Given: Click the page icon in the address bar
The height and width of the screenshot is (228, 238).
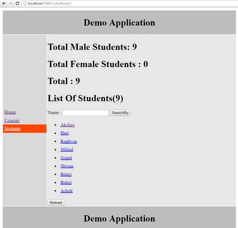Looking at the screenshot, I should click(25, 3).
